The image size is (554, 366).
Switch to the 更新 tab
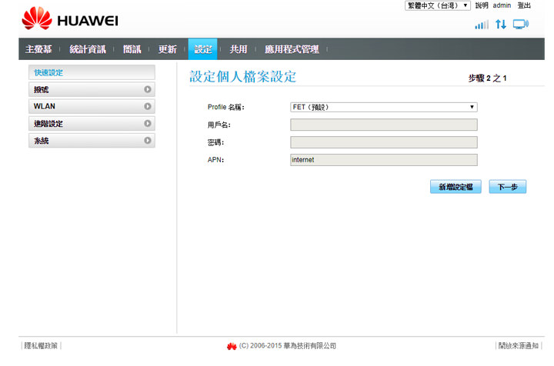tap(168, 49)
